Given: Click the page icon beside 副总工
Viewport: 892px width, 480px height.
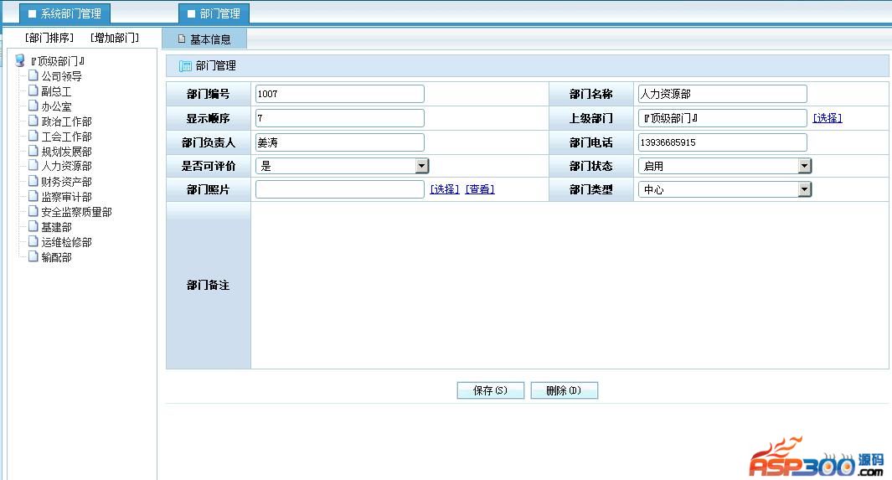Looking at the screenshot, I should tap(34, 90).
